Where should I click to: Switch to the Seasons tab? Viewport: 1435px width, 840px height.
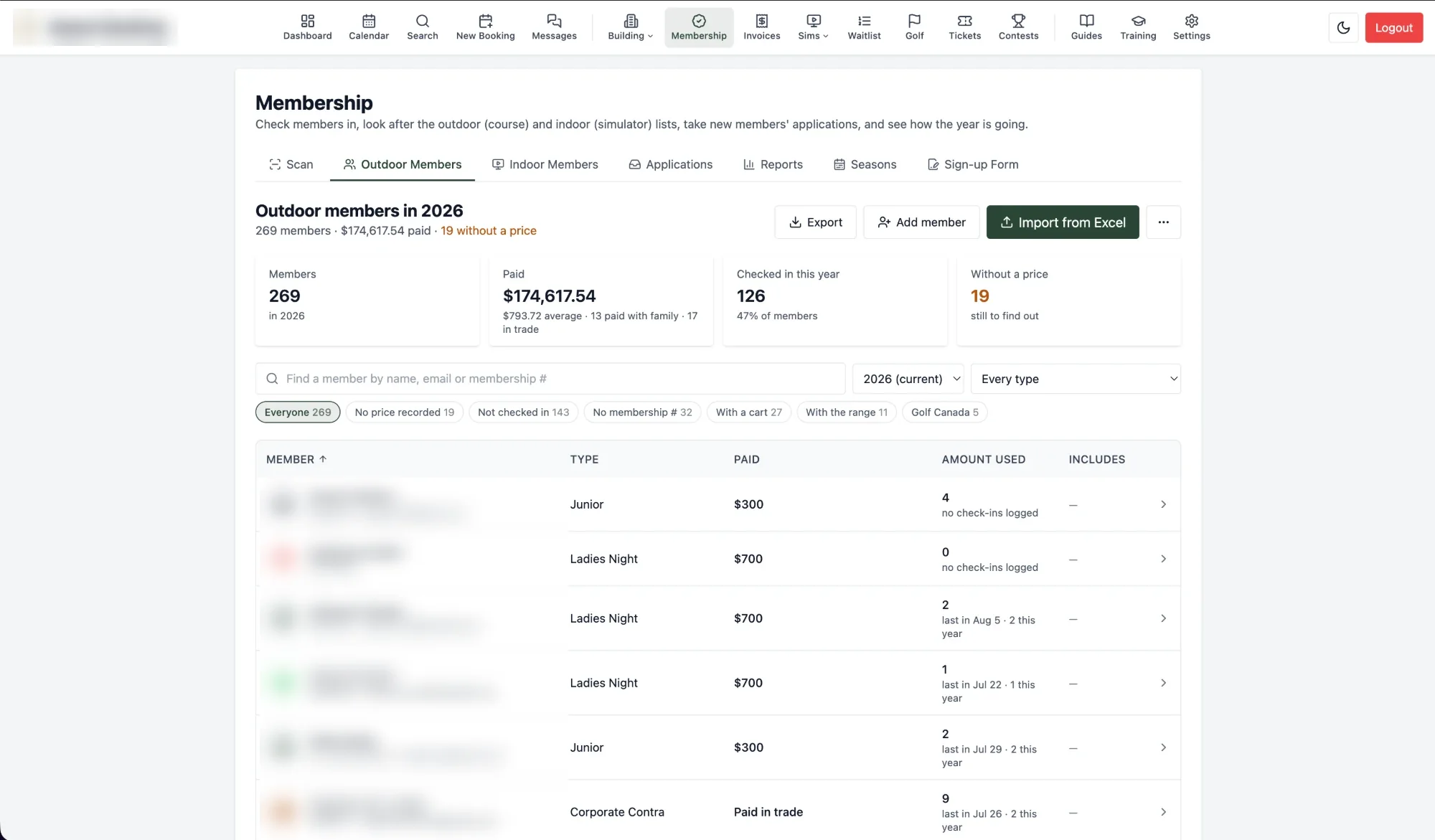(x=865, y=164)
